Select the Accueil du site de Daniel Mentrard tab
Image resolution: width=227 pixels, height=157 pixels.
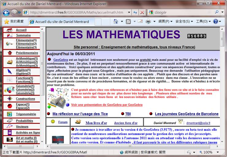point(62,22)
